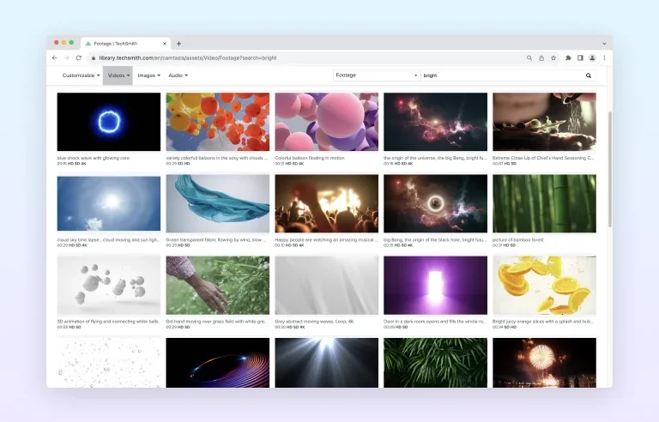Open the browser profile avatar
Image resolution: width=659 pixels, height=422 pixels.
click(592, 58)
